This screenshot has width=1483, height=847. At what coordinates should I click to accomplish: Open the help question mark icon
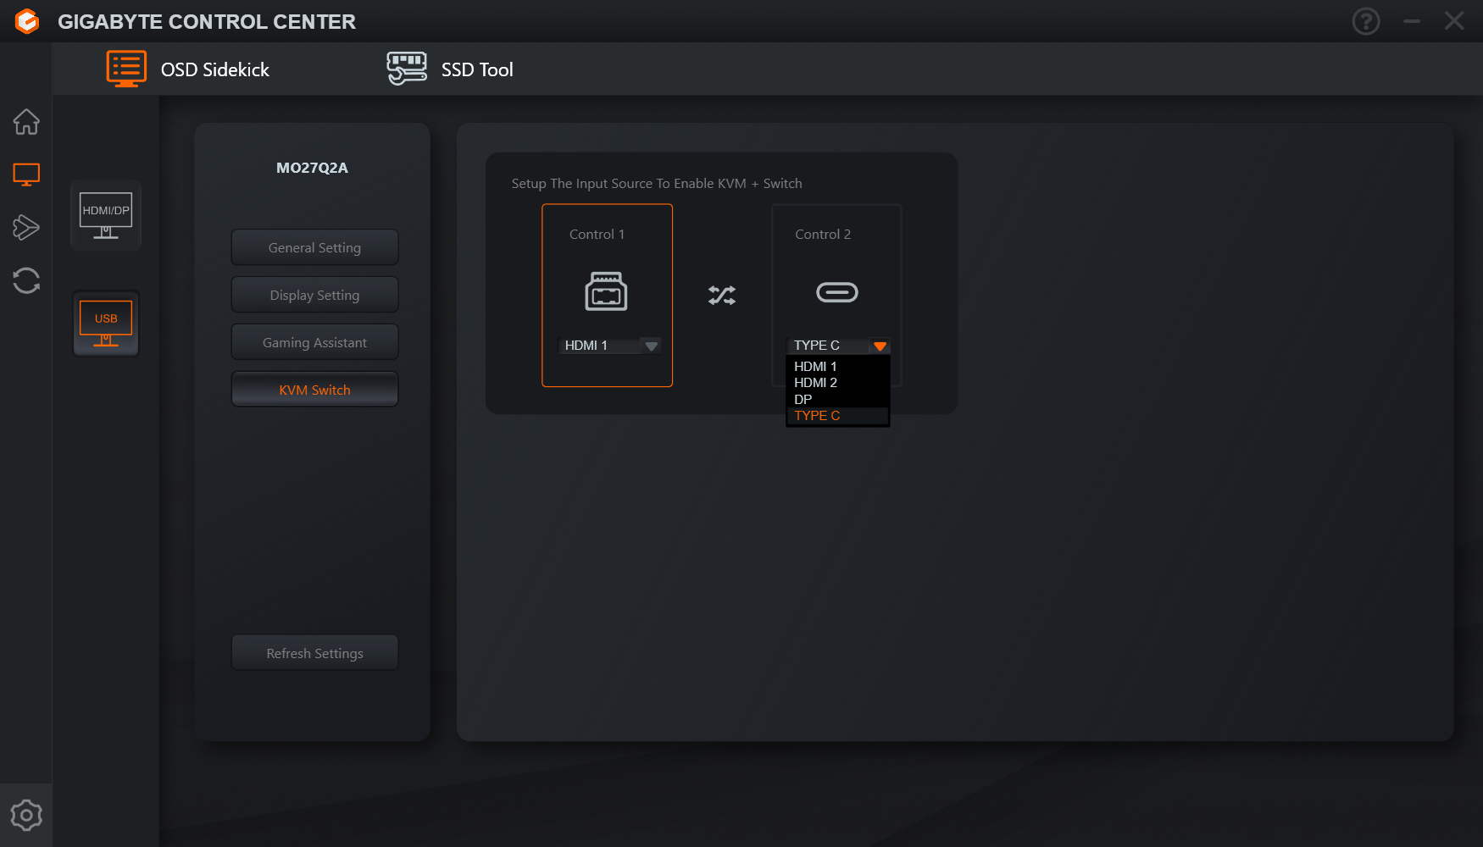pos(1366,21)
